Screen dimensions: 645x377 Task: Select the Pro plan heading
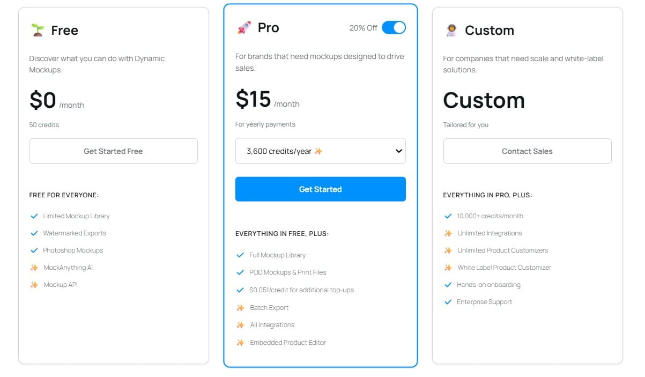[268, 27]
